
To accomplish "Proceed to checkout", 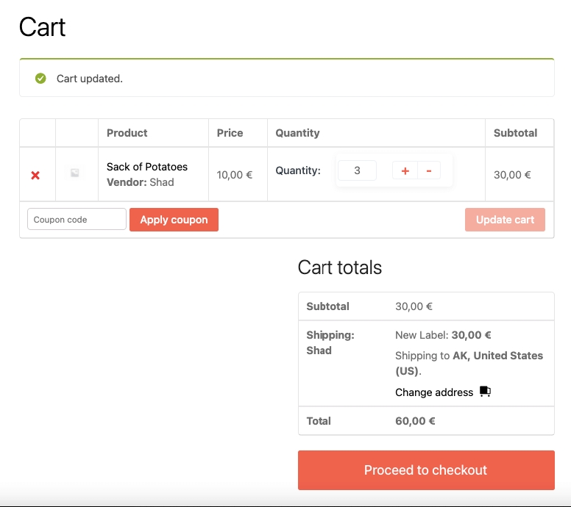I will [x=426, y=470].
